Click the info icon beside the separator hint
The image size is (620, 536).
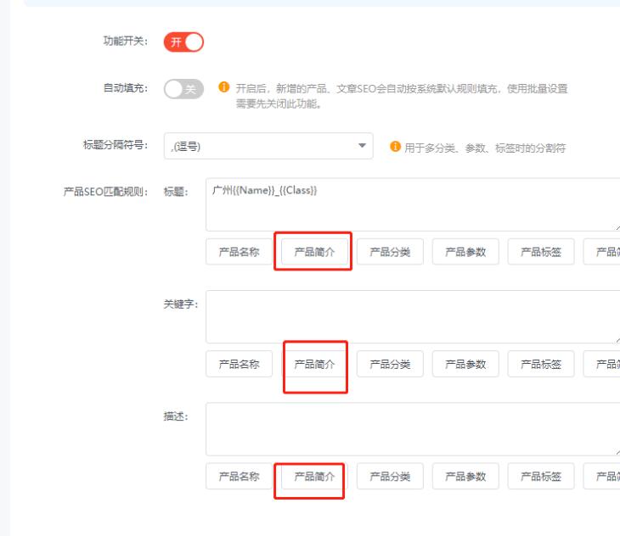pos(395,147)
